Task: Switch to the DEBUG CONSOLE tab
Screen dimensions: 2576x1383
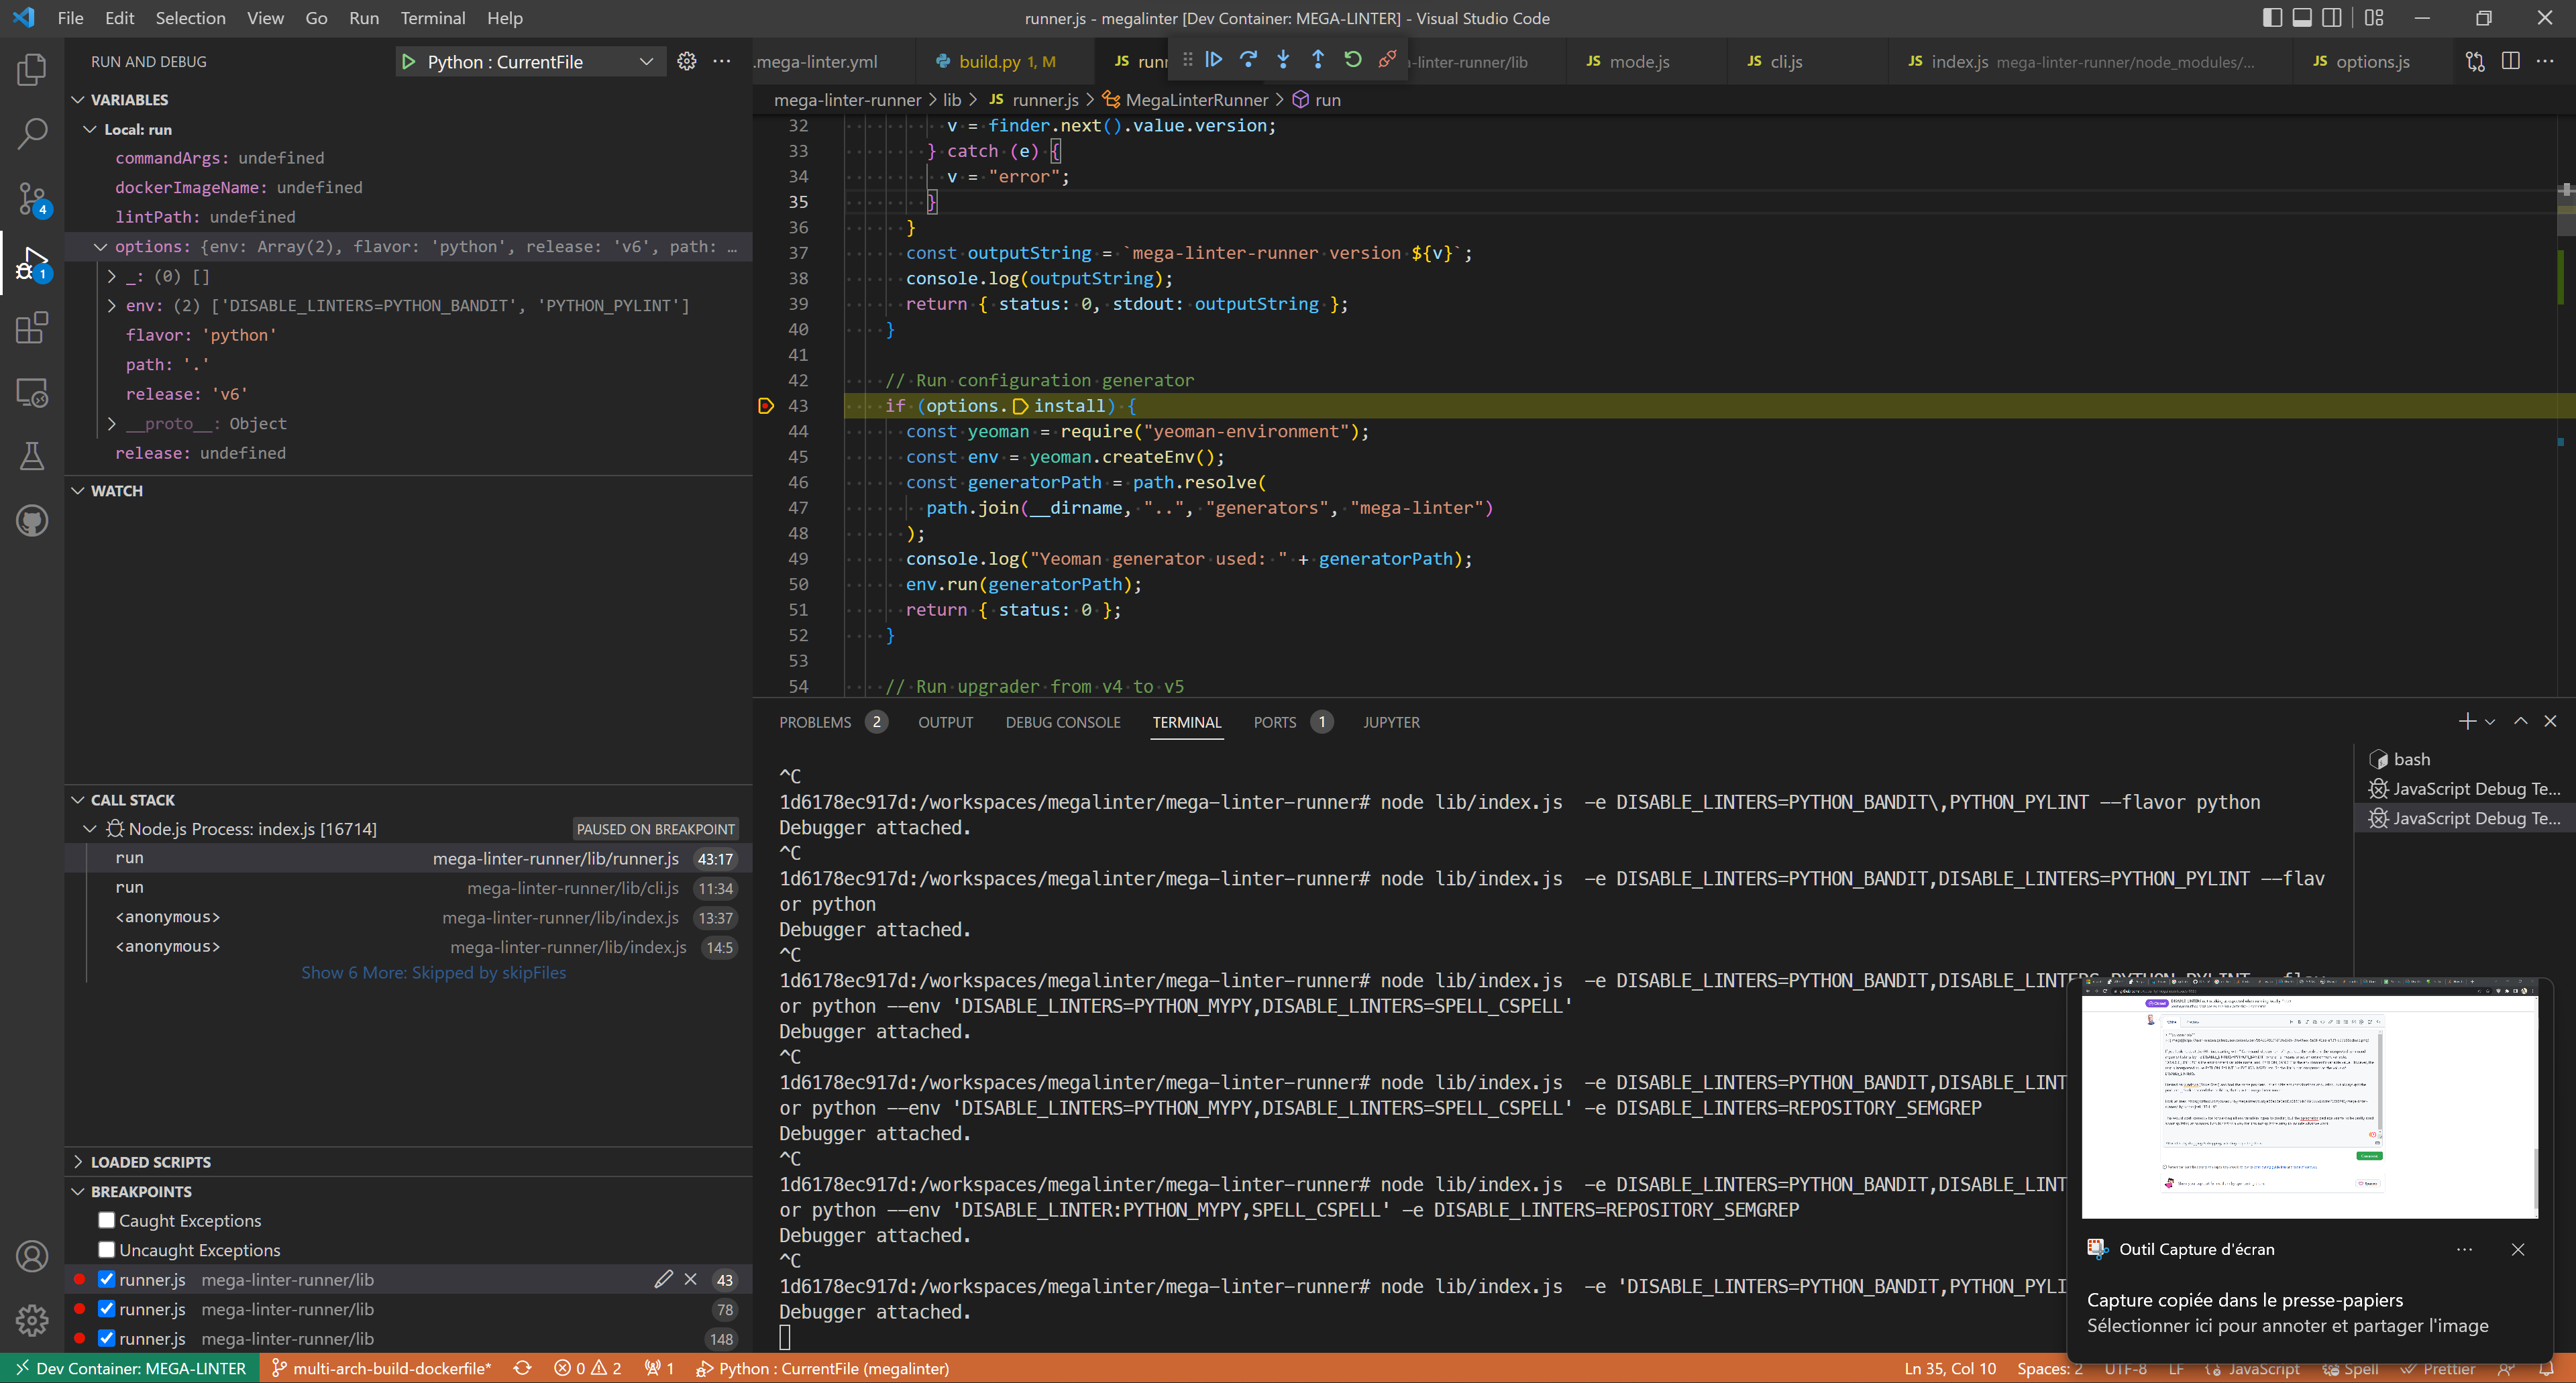Action: (1063, 721)
